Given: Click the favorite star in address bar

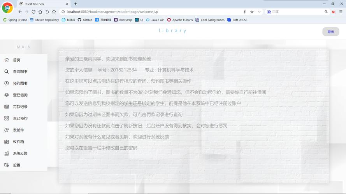Looking at the screenshot, I should (252, 12).
